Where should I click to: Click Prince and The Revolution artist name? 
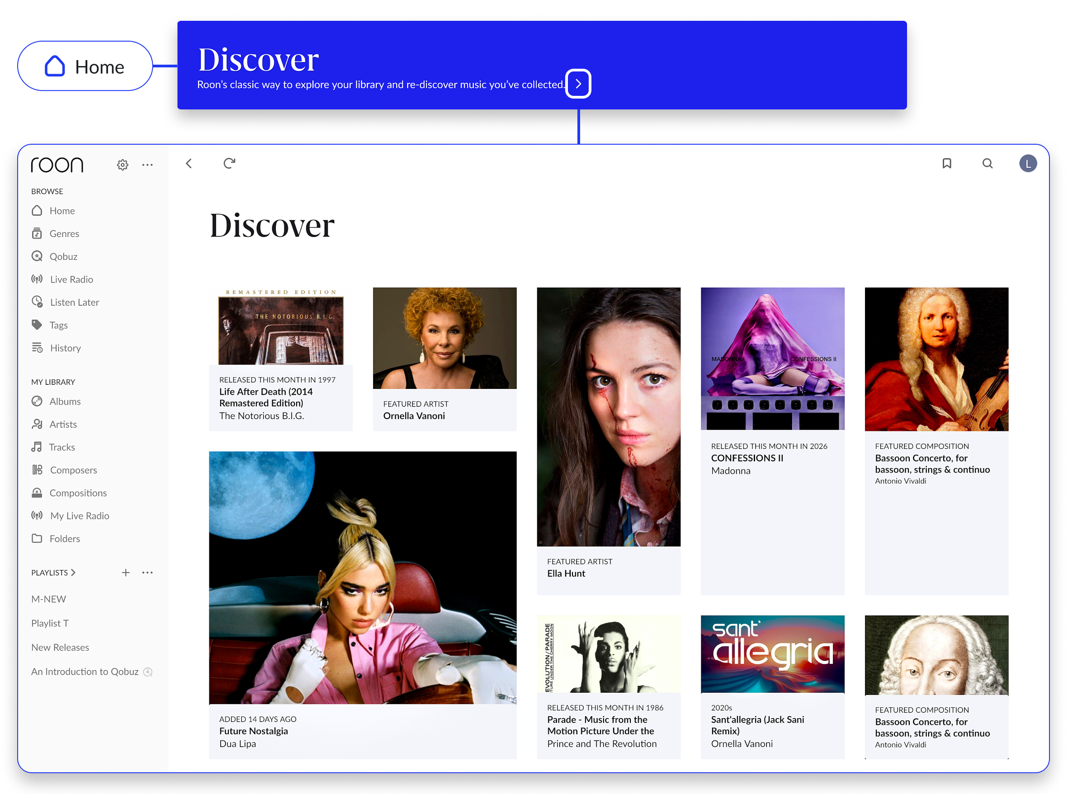(x=602, y=743)
